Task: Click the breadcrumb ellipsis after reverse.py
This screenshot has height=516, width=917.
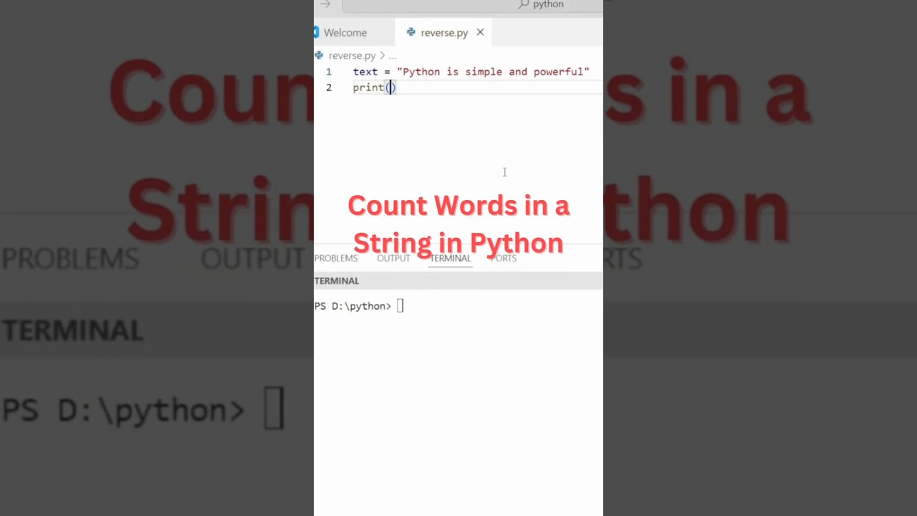Action: point(392,55)
